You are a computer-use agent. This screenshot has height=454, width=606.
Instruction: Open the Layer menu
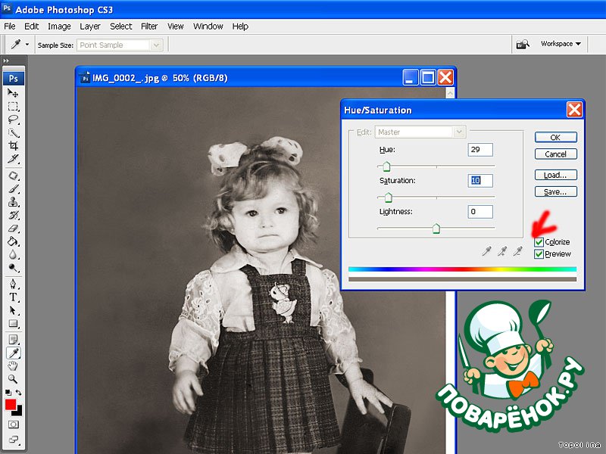point(90,26)
